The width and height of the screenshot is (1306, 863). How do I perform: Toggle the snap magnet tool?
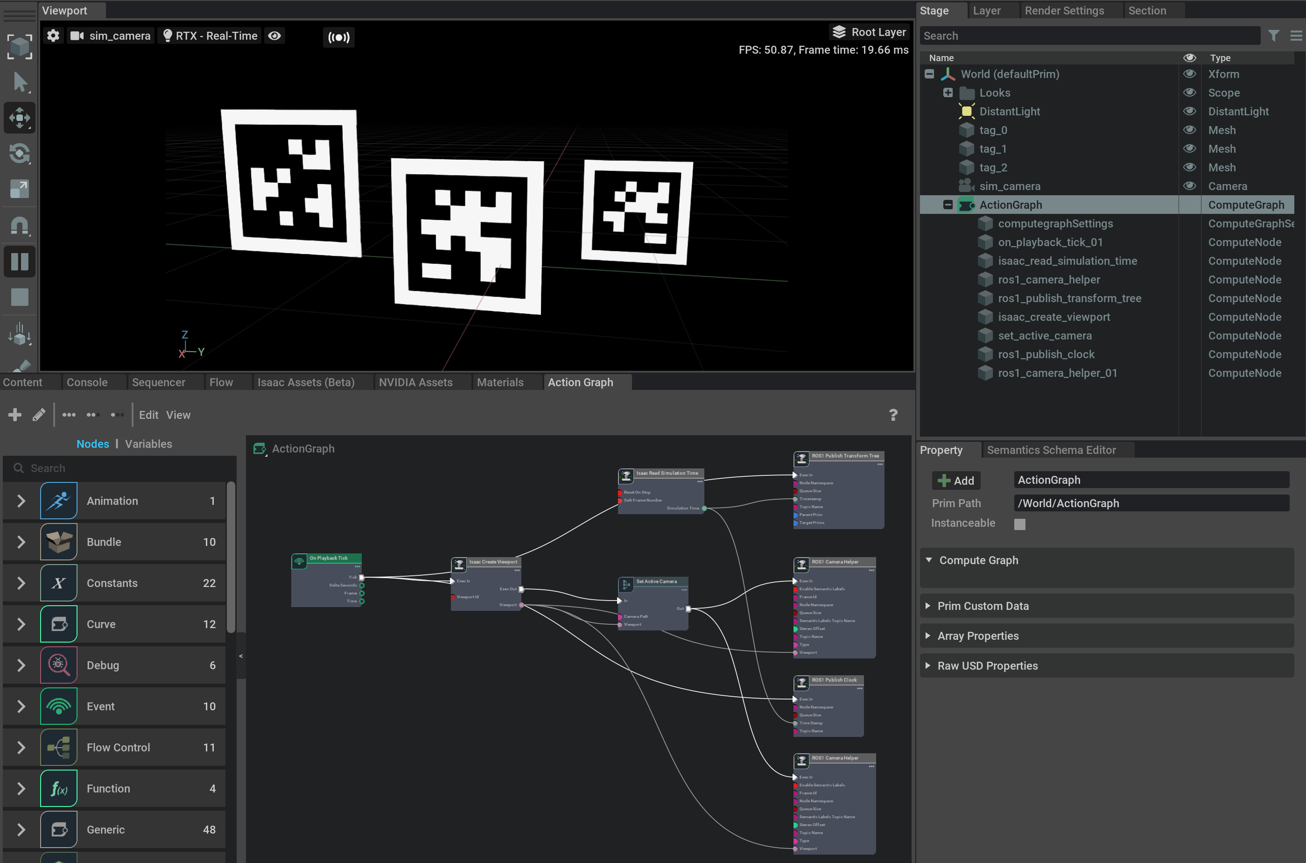click(x=20, y=226)
